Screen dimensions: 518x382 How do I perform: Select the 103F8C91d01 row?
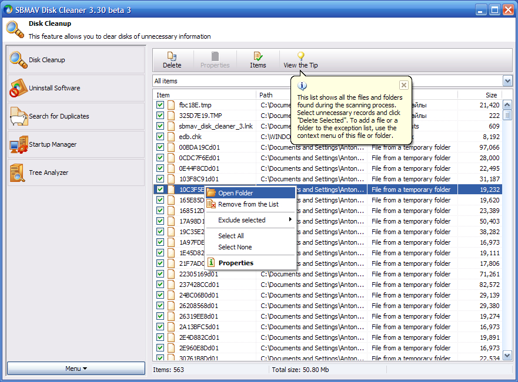(x=327, y=179)
